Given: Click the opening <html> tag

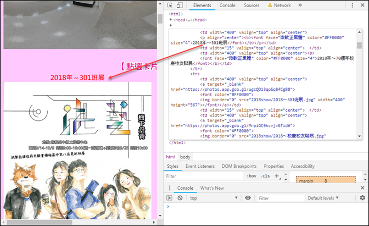Looking at the screenshot, I should point(176,14).
